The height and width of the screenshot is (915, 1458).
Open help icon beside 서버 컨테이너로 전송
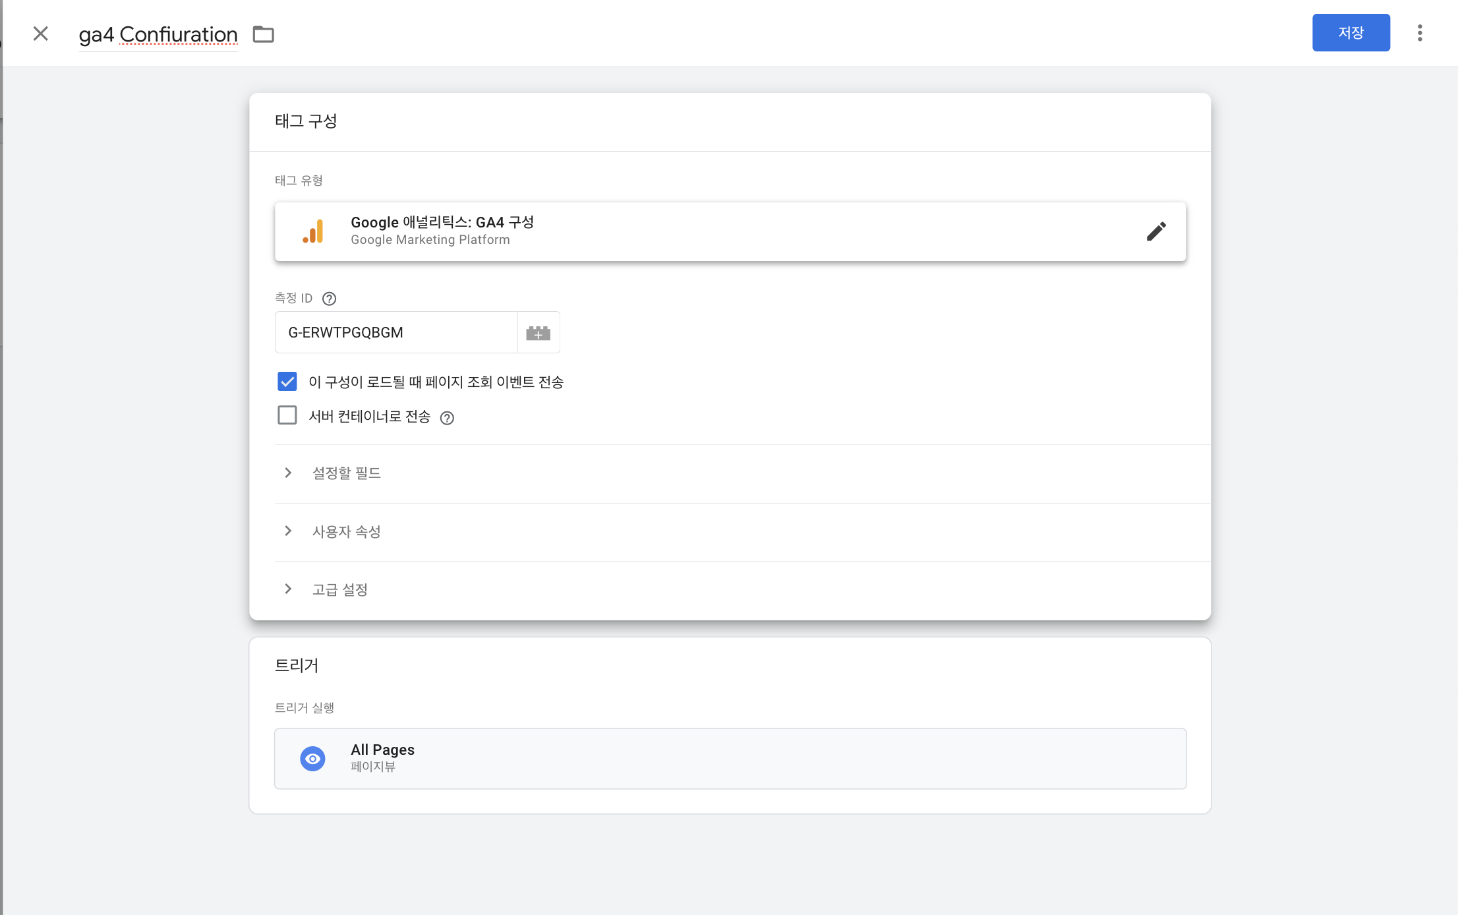pos(447,418)
